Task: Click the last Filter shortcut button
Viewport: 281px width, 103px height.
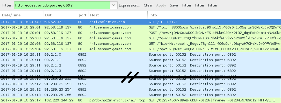Action: (x=213, y=5)
